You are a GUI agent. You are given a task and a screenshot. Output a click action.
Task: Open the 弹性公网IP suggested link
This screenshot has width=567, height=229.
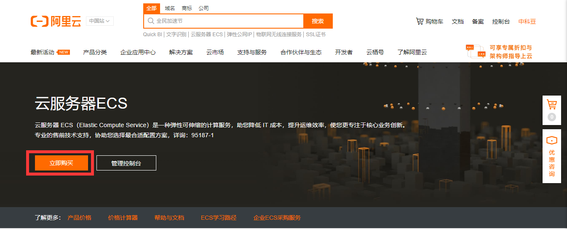pyautogui.click(x=239, y=35)
